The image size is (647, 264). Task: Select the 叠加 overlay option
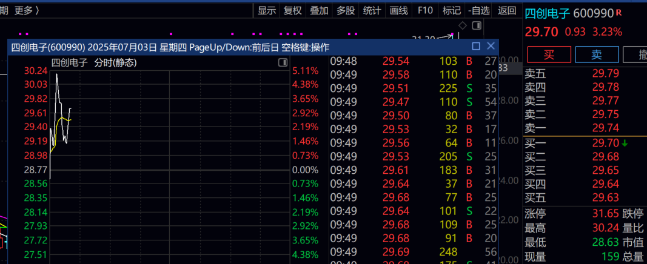pos(319,11)
